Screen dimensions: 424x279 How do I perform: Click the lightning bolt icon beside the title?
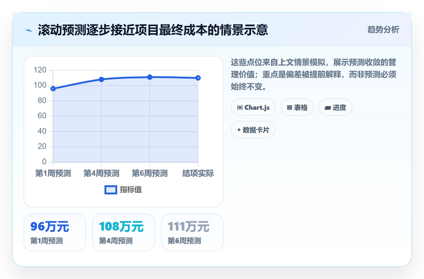point(29,30)
